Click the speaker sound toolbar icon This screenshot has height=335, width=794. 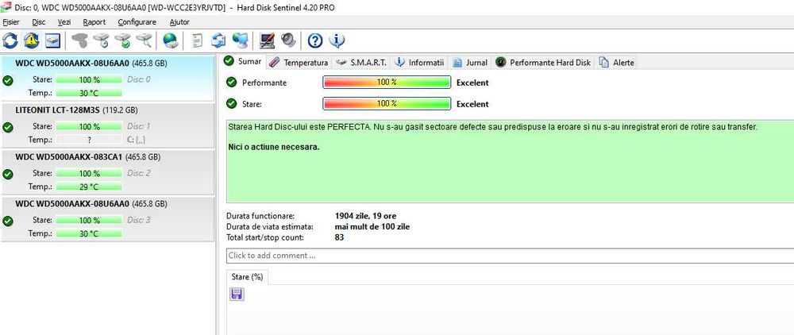[288, 40]
